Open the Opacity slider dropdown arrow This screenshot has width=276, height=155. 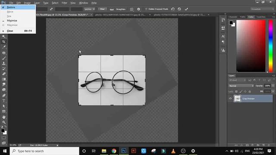coord(273,86)
